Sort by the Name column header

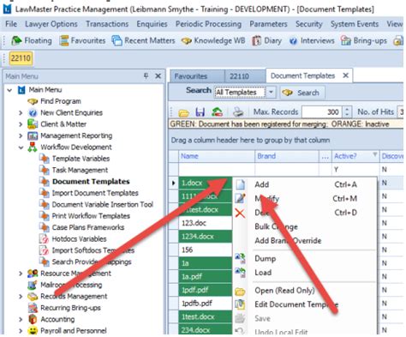[217, 156]
